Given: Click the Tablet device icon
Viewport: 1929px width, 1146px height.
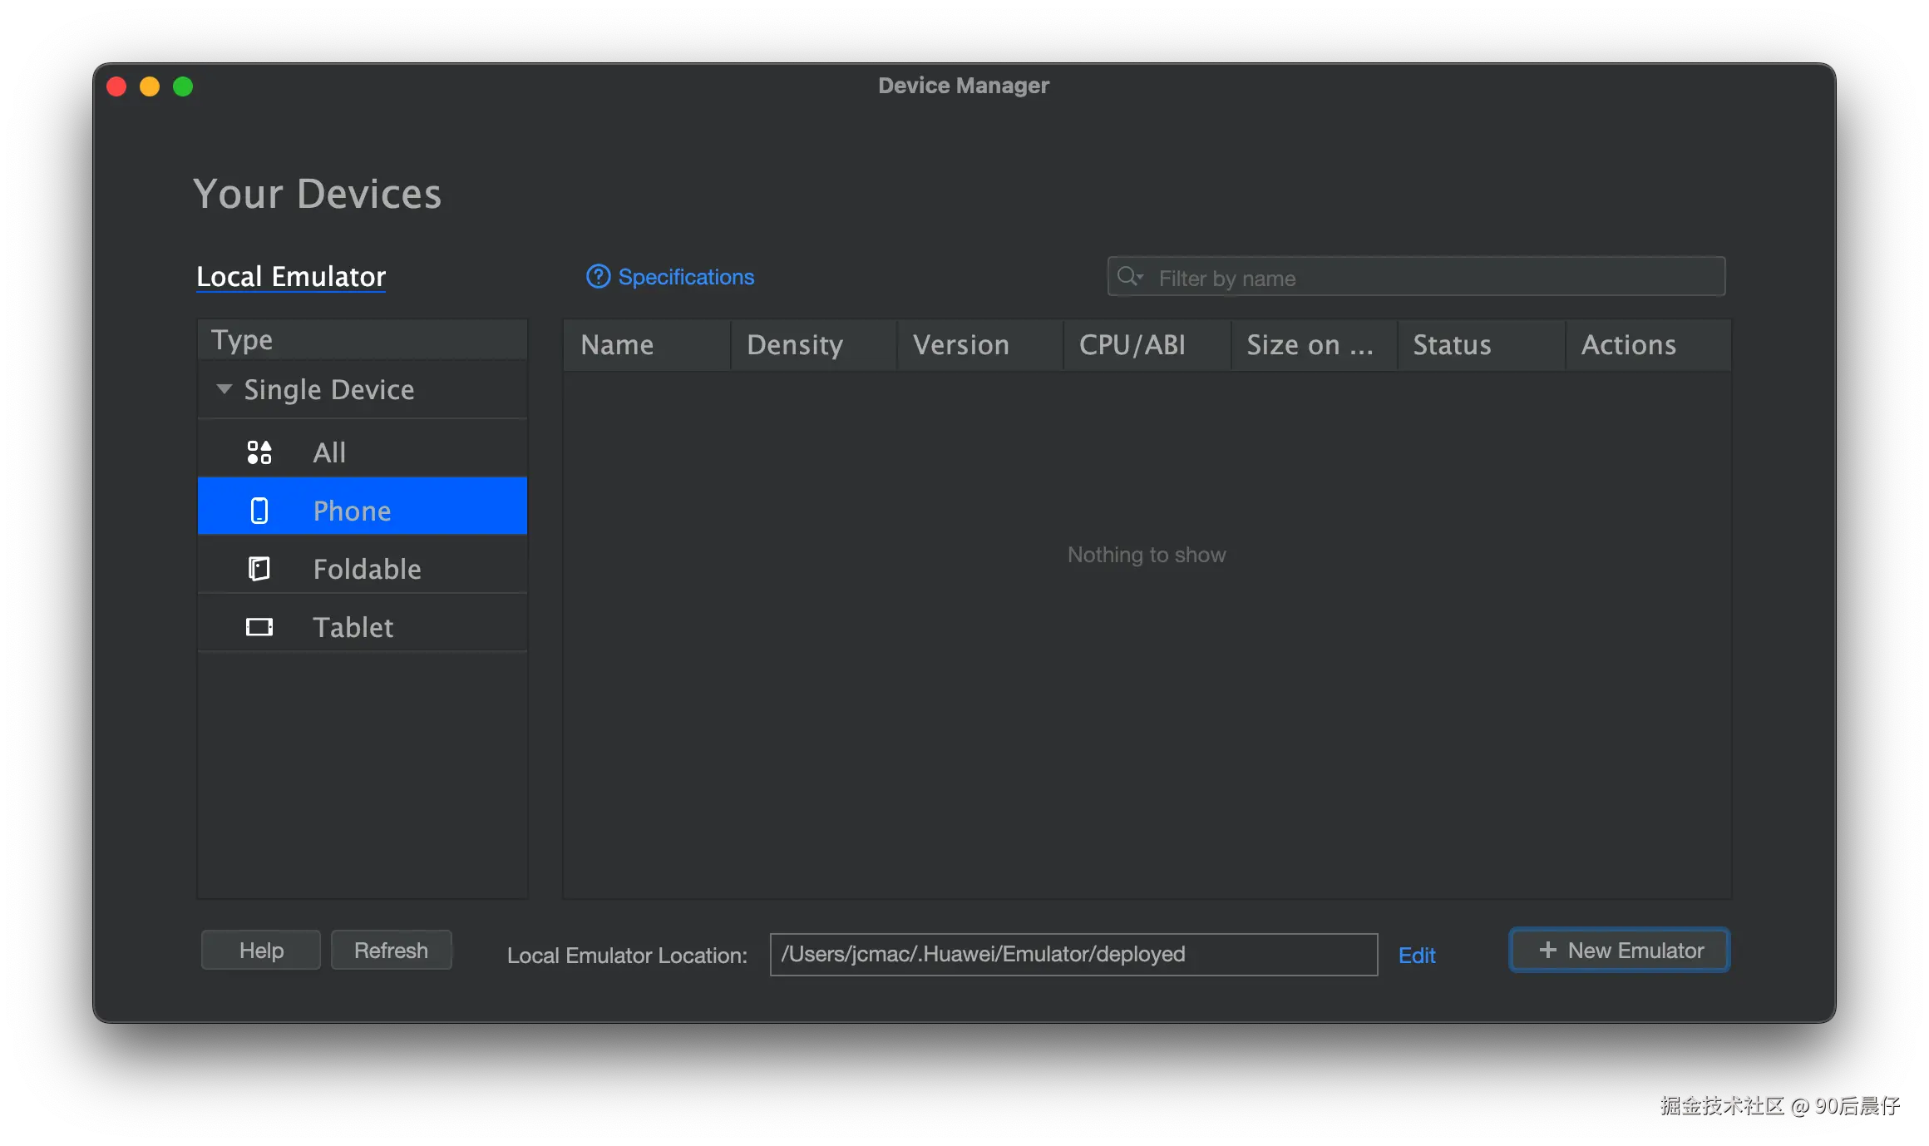Looking at the screenshot, I should (259, 627).
